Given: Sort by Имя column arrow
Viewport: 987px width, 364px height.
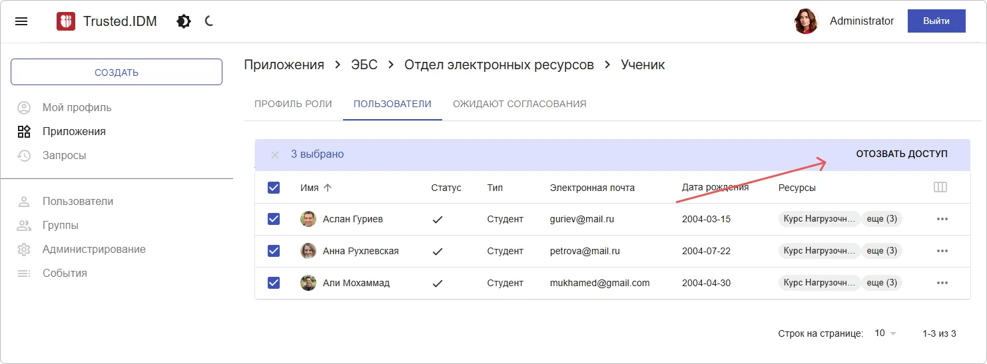Looking at the screenshot, I should pos(327,188).
